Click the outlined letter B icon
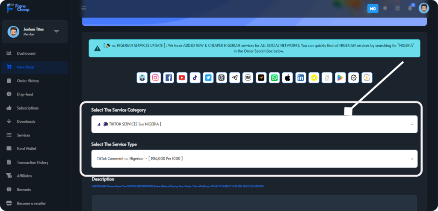438x211 pixels. point(327,78)
